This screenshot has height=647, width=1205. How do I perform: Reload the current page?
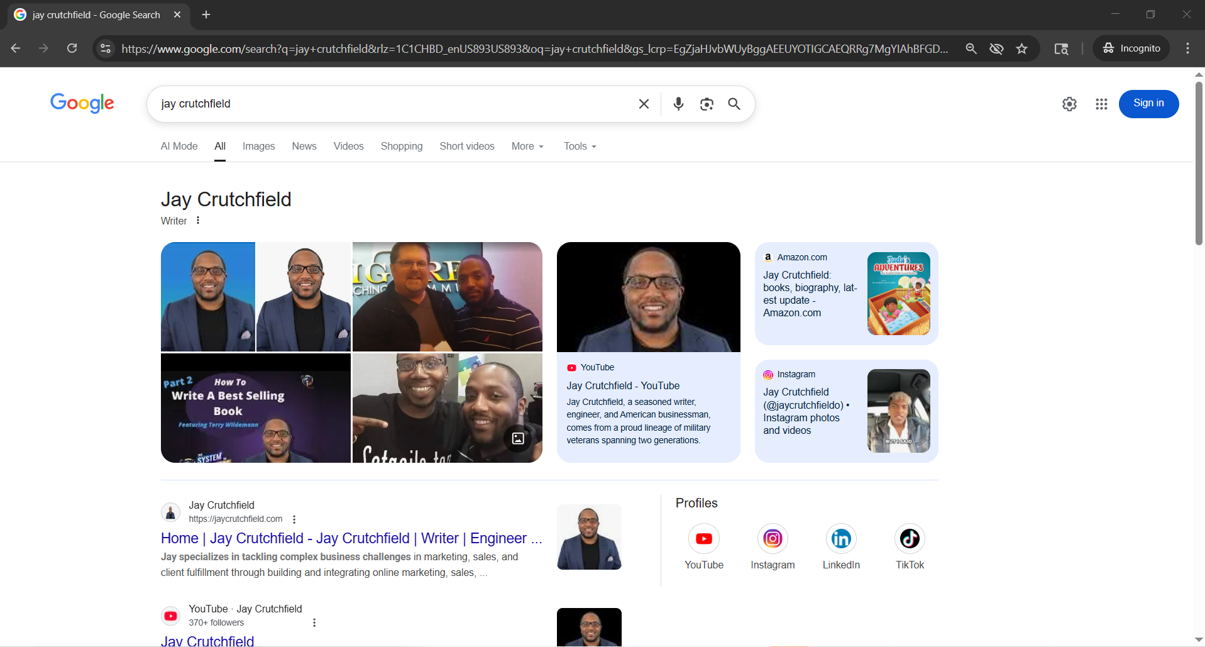72,48
